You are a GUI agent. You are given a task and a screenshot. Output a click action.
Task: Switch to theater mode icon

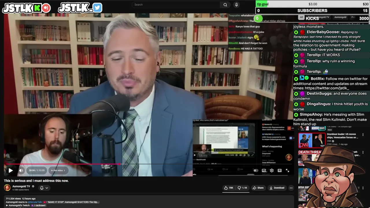point(280,170)
